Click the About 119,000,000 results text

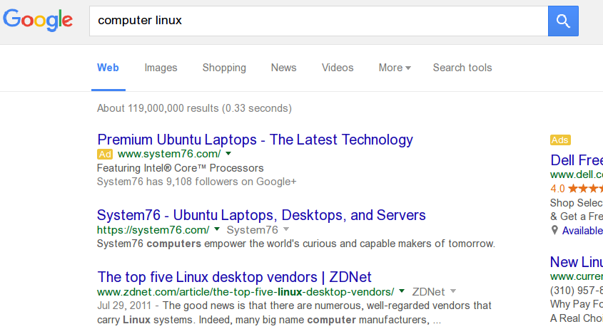tap(194, 108)
